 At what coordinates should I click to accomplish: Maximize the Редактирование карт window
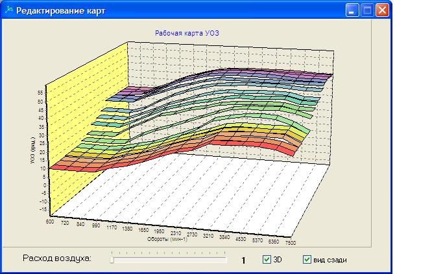(367, 10)
